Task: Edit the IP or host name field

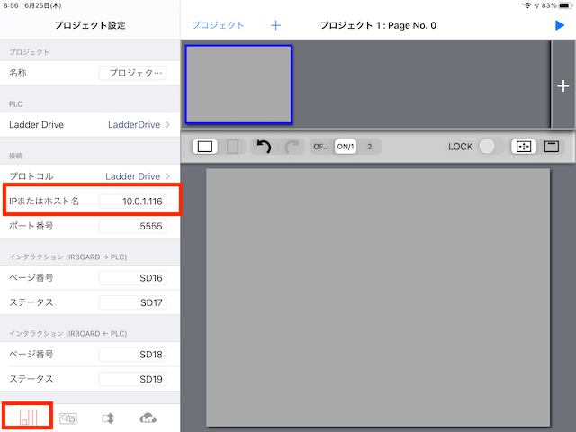Action: click(132, 202)
